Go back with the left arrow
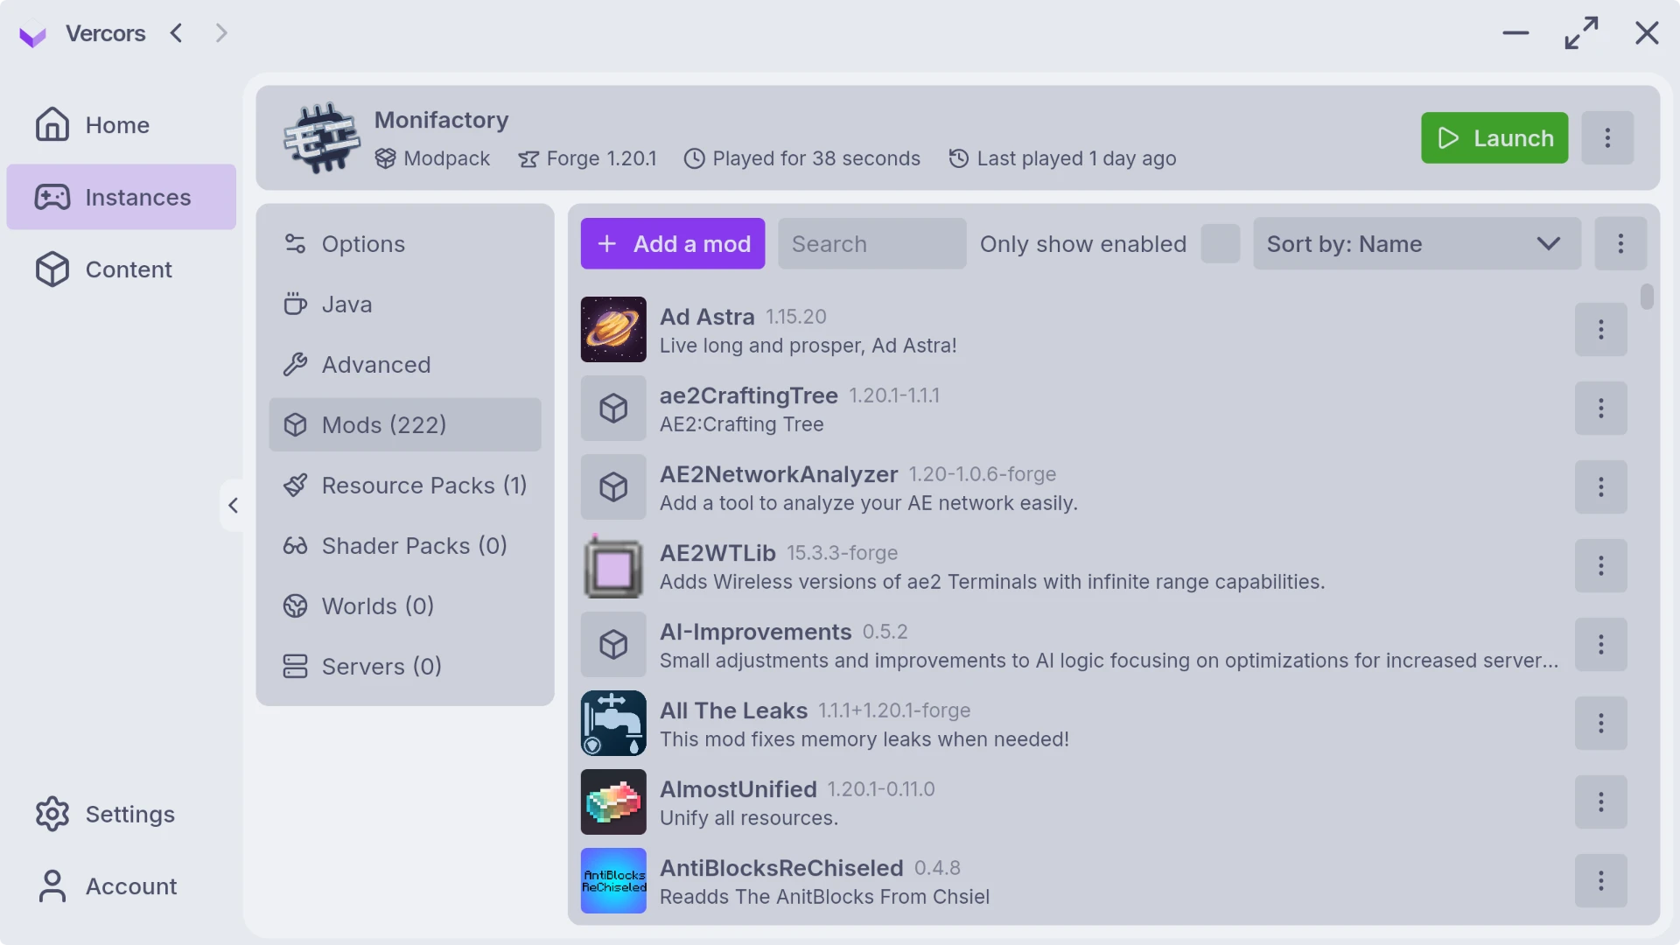The width and height of the screenshot is (1680, 945). (176, 33)
